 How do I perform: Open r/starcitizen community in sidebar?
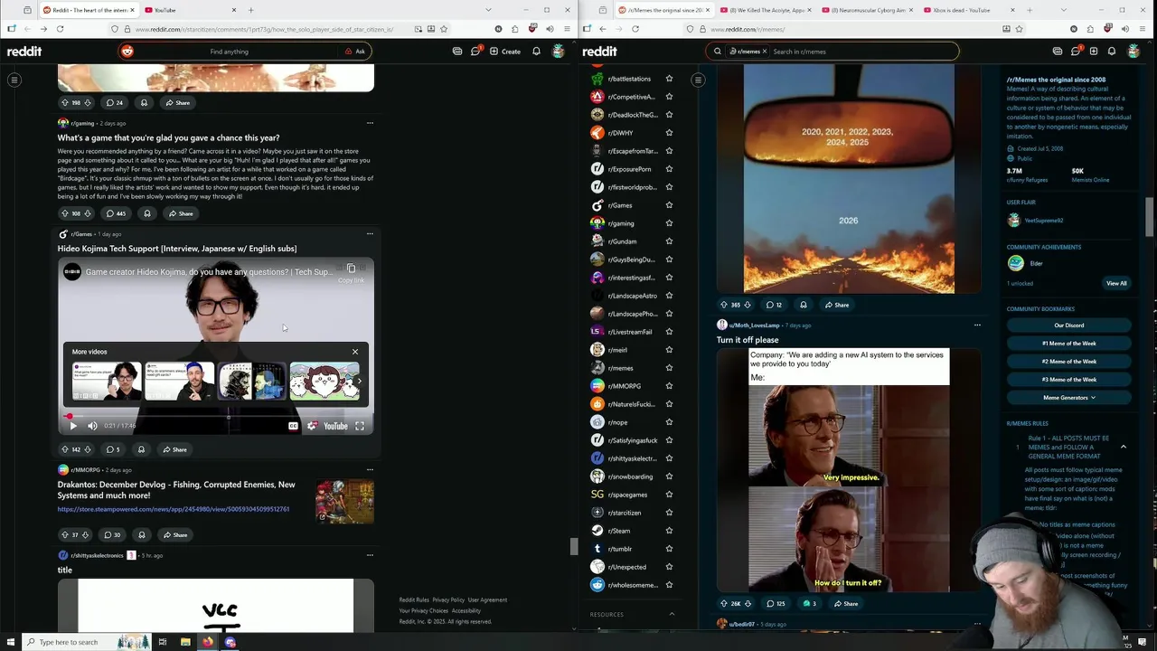(624, 513)
